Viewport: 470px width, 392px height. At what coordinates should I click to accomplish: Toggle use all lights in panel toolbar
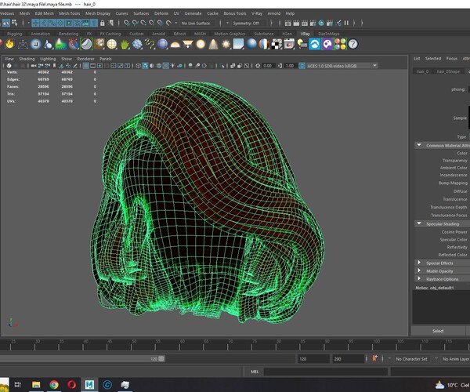point(172,66)
